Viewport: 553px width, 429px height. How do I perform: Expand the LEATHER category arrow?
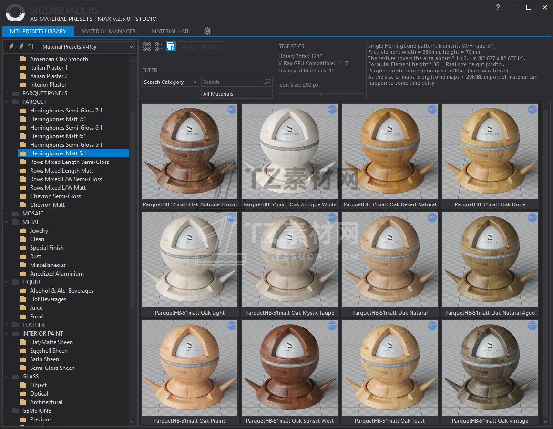pos(6,325)
